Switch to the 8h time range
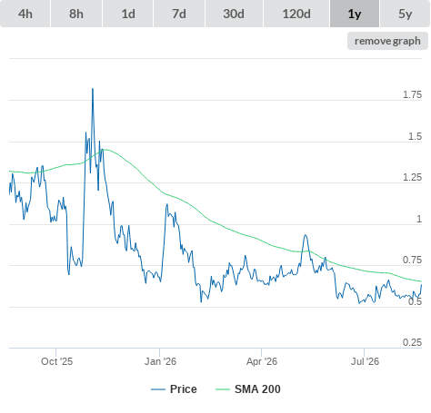This screenshot has height=413, width=431. point(76,14)
